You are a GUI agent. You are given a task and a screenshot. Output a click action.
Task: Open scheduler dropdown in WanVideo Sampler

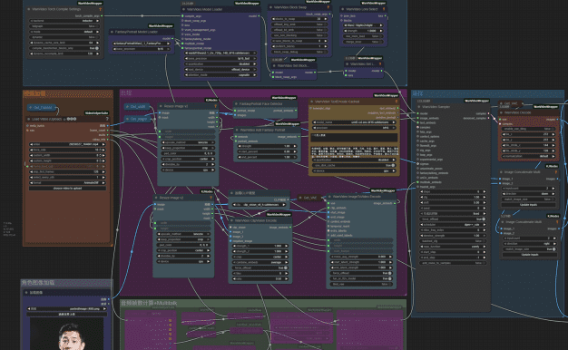[453, 225]
